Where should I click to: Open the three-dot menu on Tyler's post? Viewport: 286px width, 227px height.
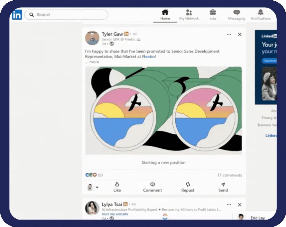(229, 34)
